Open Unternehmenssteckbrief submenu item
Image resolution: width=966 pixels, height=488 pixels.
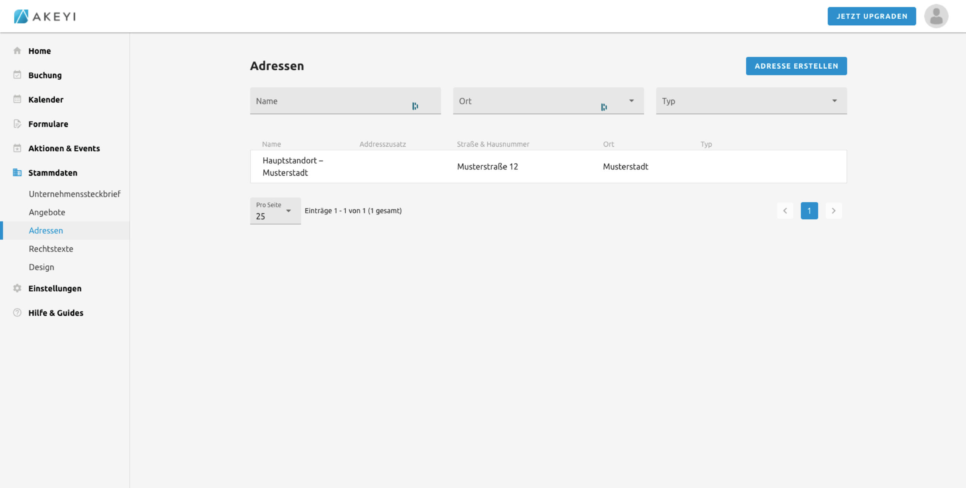click(74, 194)
